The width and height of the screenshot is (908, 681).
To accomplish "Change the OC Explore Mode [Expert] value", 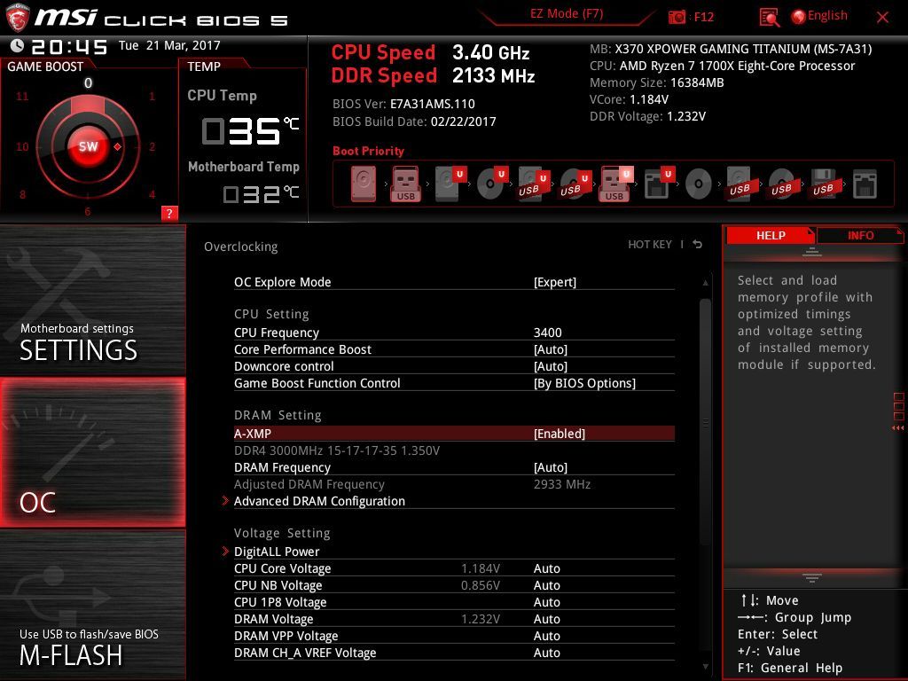I will 555,282.
